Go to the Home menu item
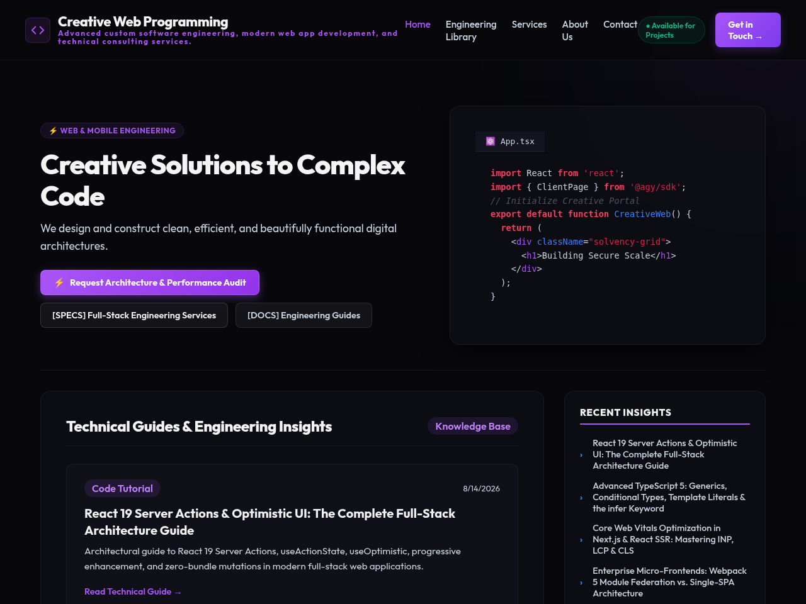The width and height of the screenshot is (806, 604). tap(417, 25)
